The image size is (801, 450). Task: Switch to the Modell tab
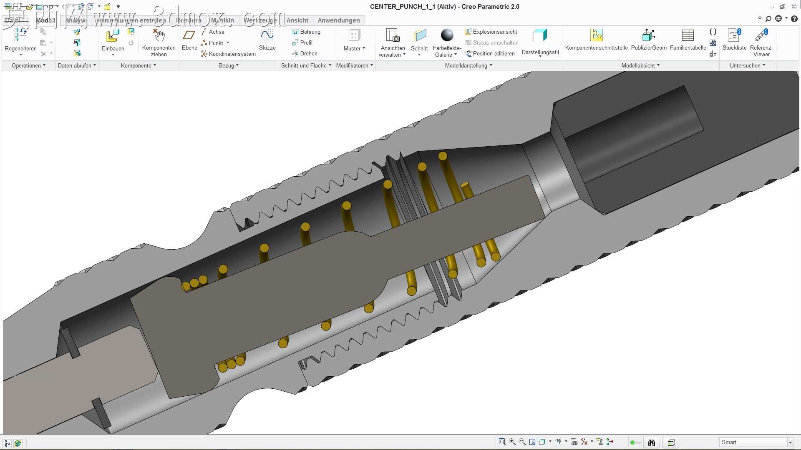pyautogui.click(x=45, y=20)
